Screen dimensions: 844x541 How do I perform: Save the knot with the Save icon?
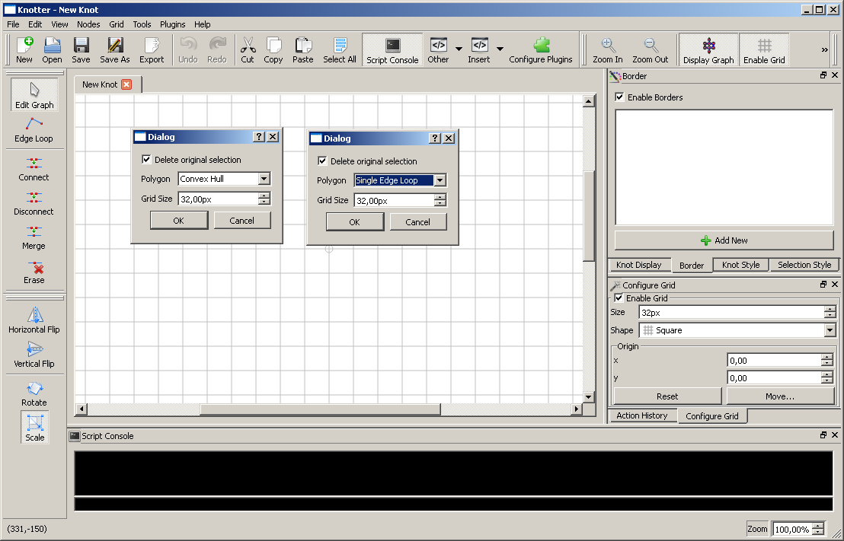(81, 50)
